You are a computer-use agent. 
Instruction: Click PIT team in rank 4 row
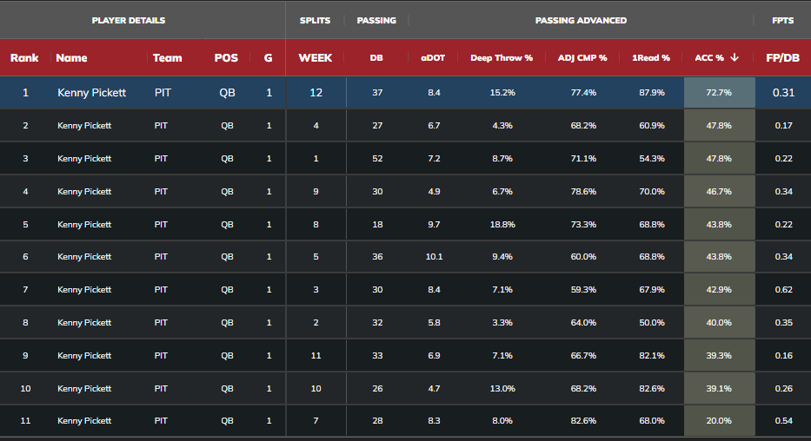pyautogui.click(x=161, y=192)
